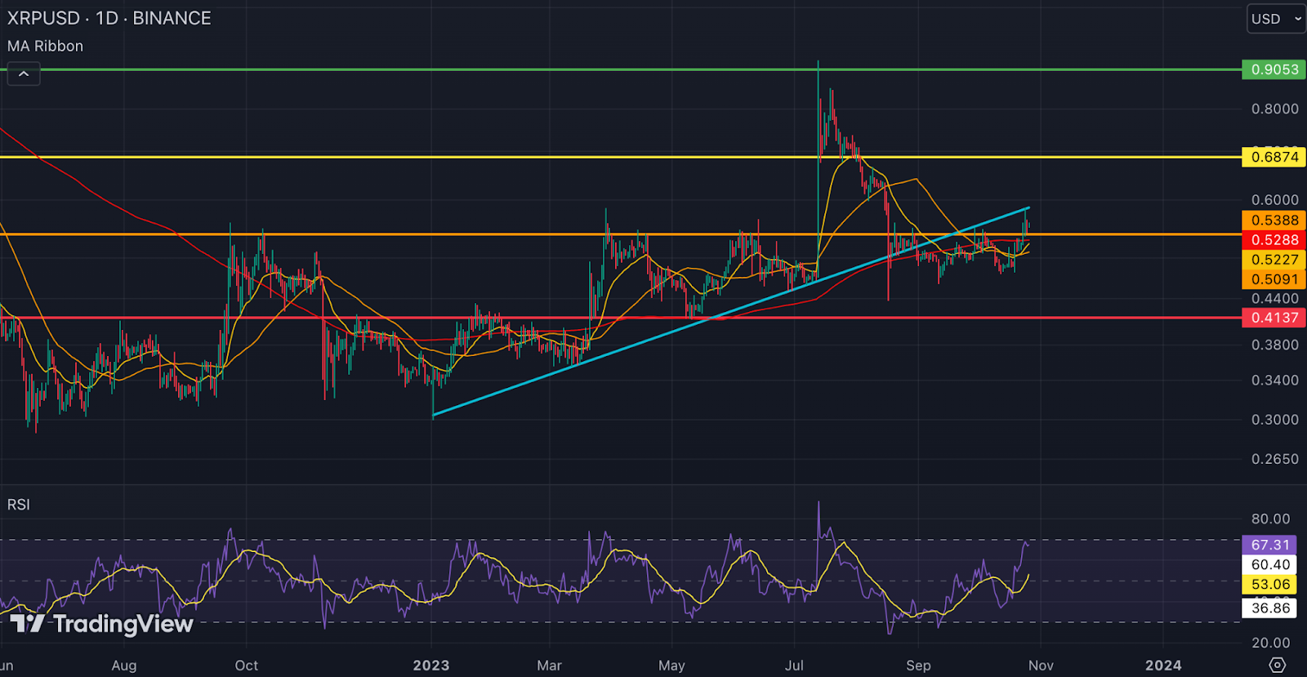This screenshot has height=677, width=1307.
Task: Click the orange 0.5091 price label
Action: [1274, 279]
